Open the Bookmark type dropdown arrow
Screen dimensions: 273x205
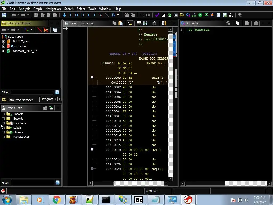tap(118, 15)
